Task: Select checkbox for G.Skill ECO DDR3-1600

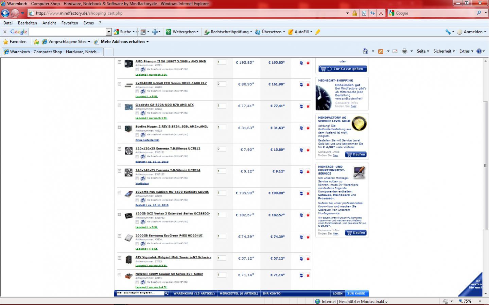Action: click(x=119, y=84)
